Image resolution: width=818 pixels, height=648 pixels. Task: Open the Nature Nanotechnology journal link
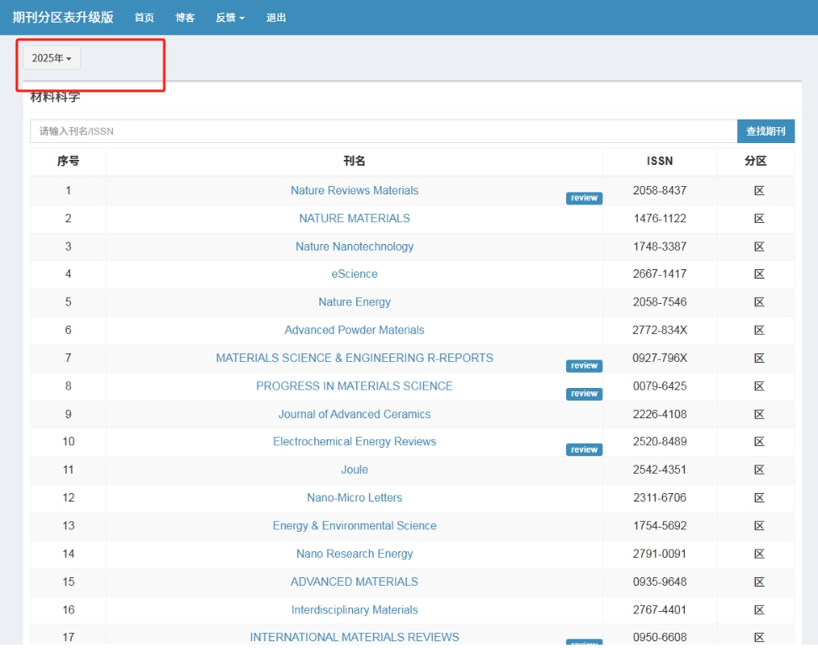point(354,247)
